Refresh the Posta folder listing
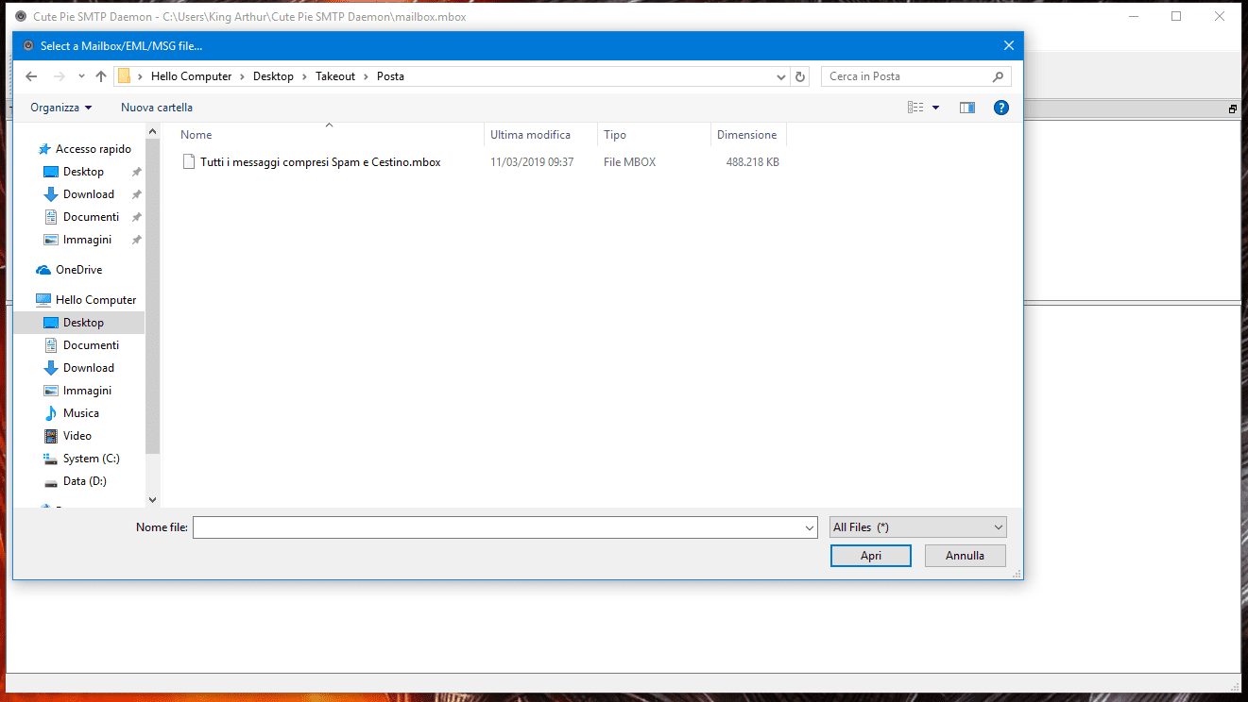 (801, 76)
